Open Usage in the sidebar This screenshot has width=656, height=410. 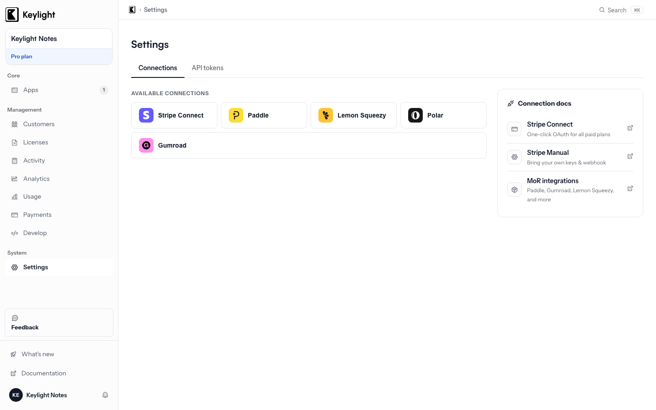coord(59,197)
